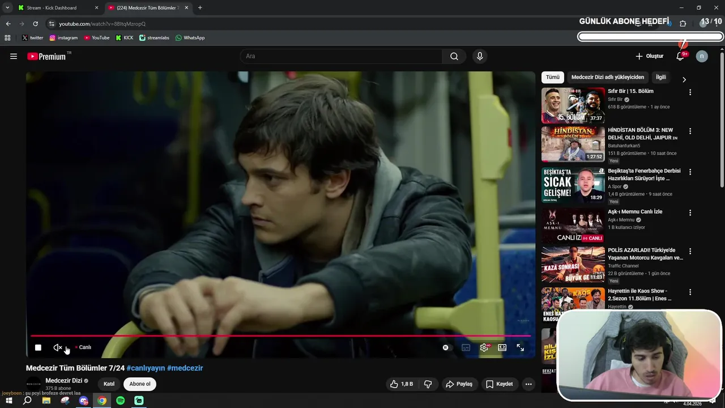Select Medcezir Dizi adlı yükleyiciden chip
The height and width of the screenshot is (408, 725).
(607, 77)
